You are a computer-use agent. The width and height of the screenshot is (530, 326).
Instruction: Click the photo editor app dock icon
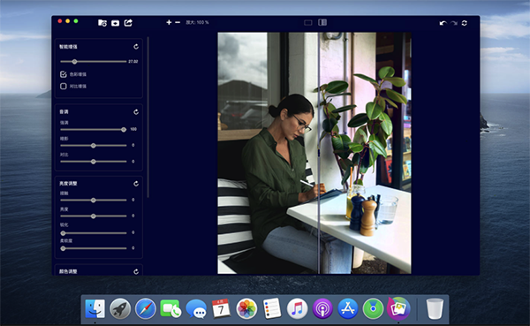pyautogui.click(x=398, y=308)
